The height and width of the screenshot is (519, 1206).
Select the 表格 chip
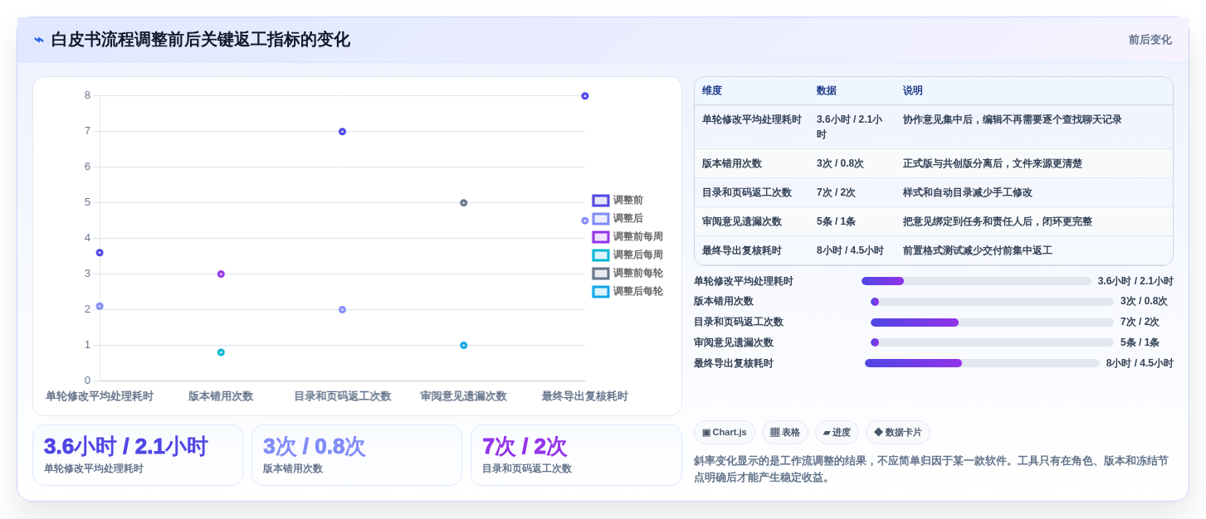pos(785,432)
